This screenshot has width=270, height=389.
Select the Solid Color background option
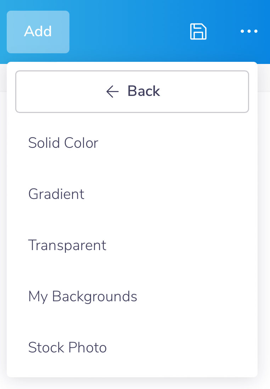point(132,143)
